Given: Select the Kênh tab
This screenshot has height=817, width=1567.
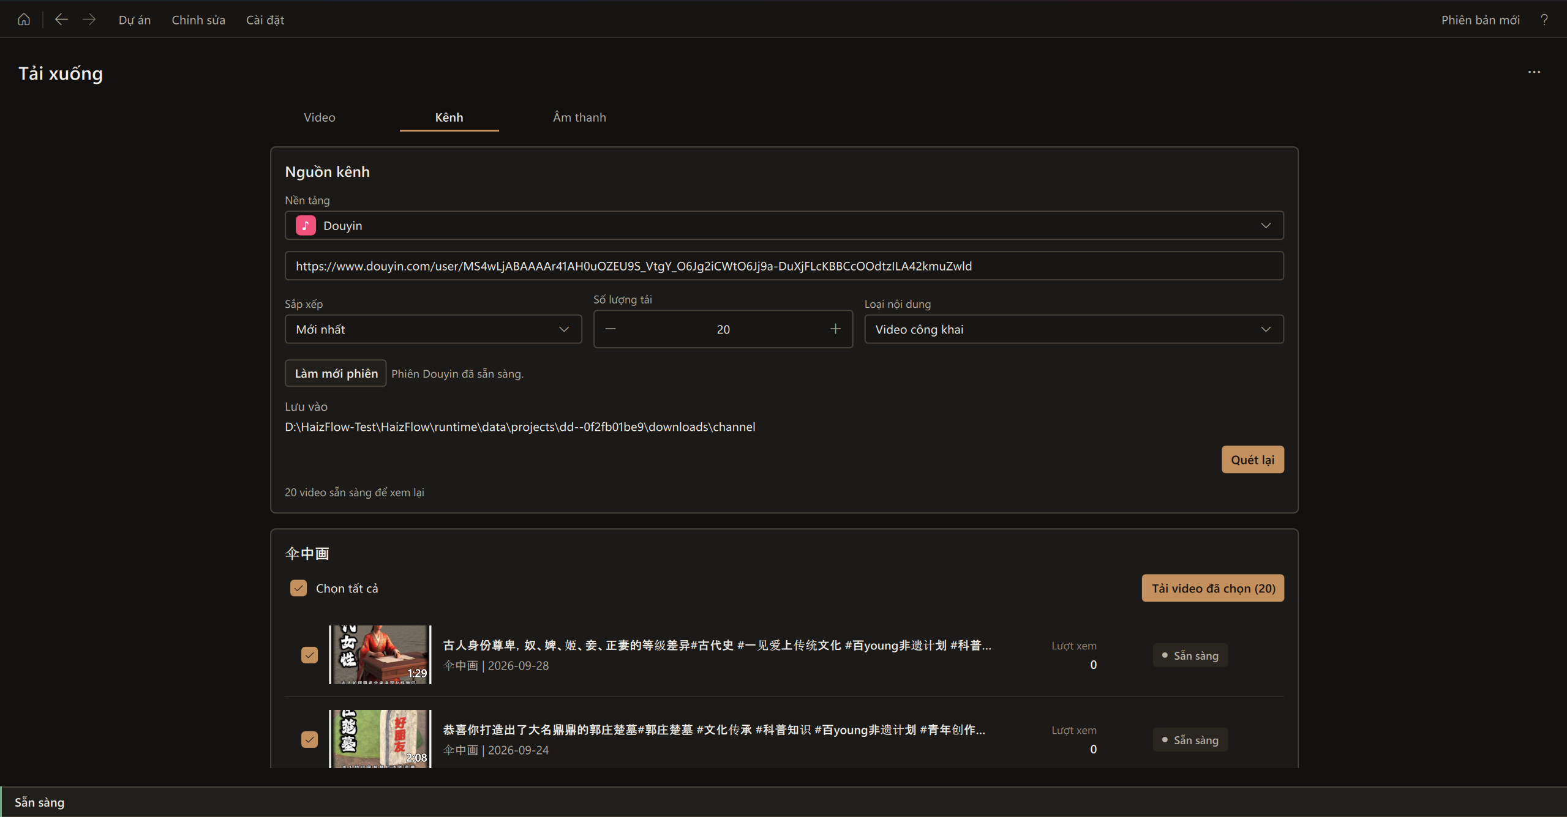Looking at the screenshot, I should coord(449,117).
